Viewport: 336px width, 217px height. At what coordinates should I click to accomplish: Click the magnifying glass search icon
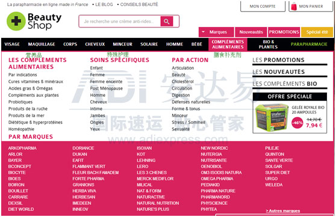tap(167, 22)
